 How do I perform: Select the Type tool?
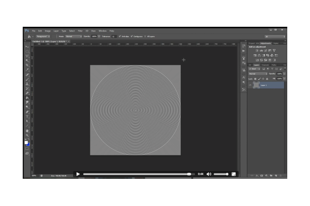click(x=27, y=116)
